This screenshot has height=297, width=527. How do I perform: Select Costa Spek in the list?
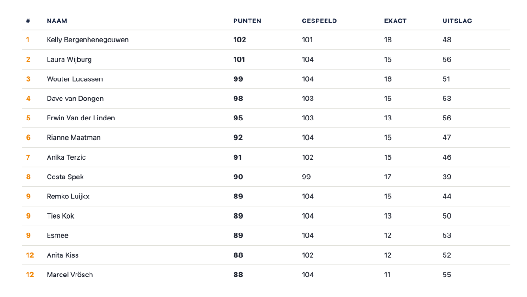(x=65, y=177)
